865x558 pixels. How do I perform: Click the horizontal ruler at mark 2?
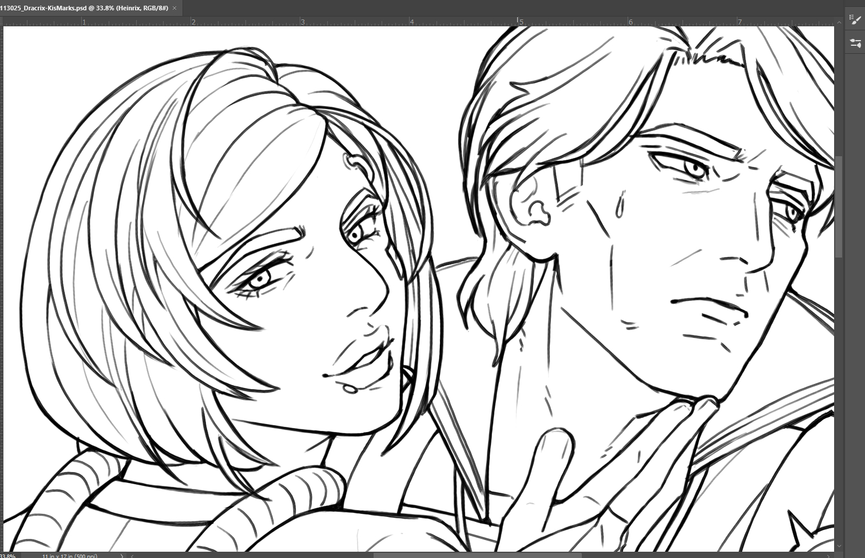pyautogui.click(x=193, y=22)
